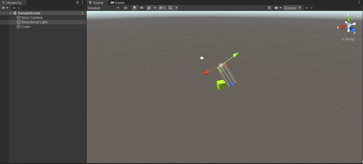363x164 pixels.
Task: Toggle scene audio with the speaker icon
Action: 142,8
